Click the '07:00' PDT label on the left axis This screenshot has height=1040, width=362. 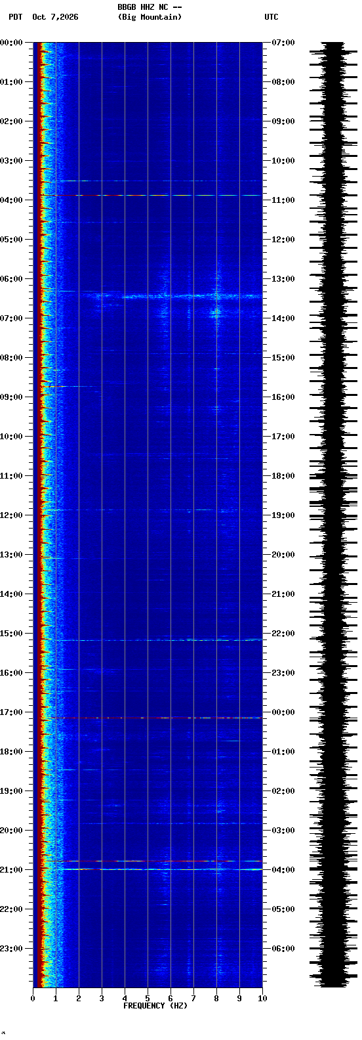[x=11, y=318]
